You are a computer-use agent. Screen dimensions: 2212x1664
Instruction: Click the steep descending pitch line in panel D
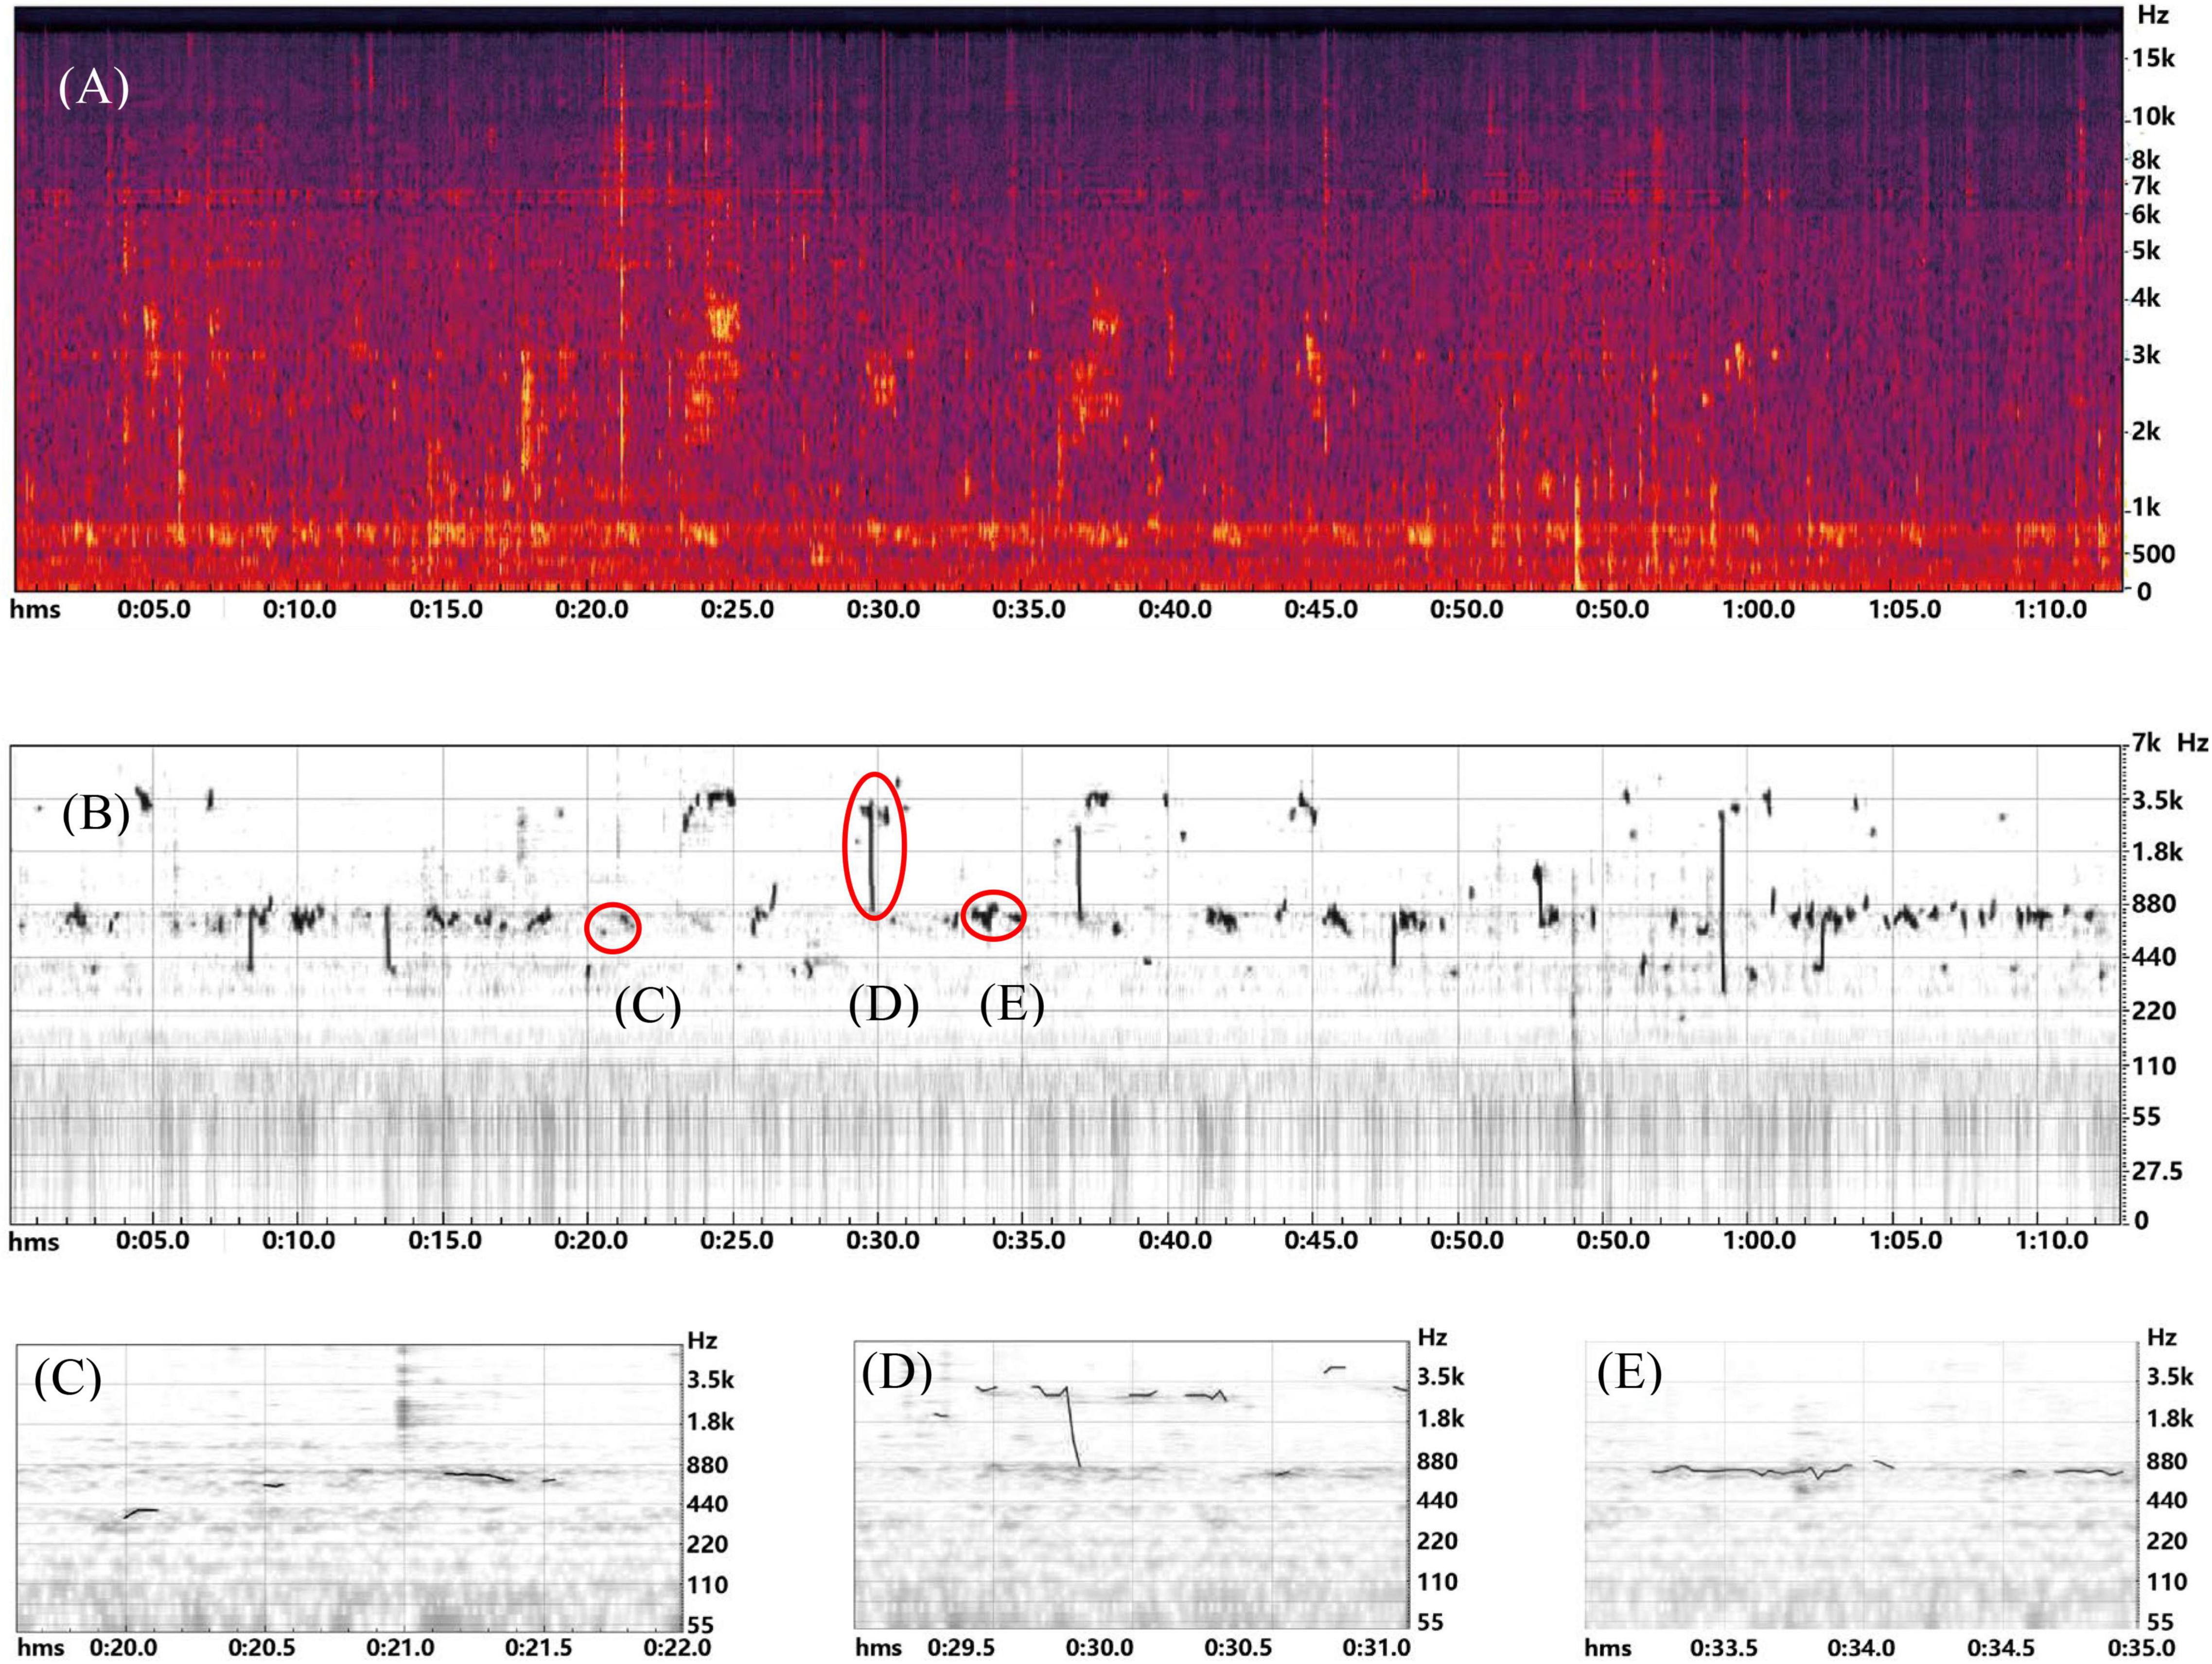coord(1072,1427)
